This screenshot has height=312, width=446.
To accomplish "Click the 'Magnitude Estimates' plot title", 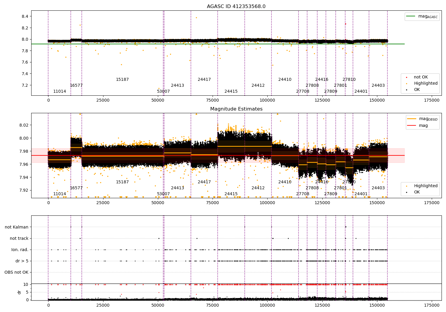I will coord(236,109).
